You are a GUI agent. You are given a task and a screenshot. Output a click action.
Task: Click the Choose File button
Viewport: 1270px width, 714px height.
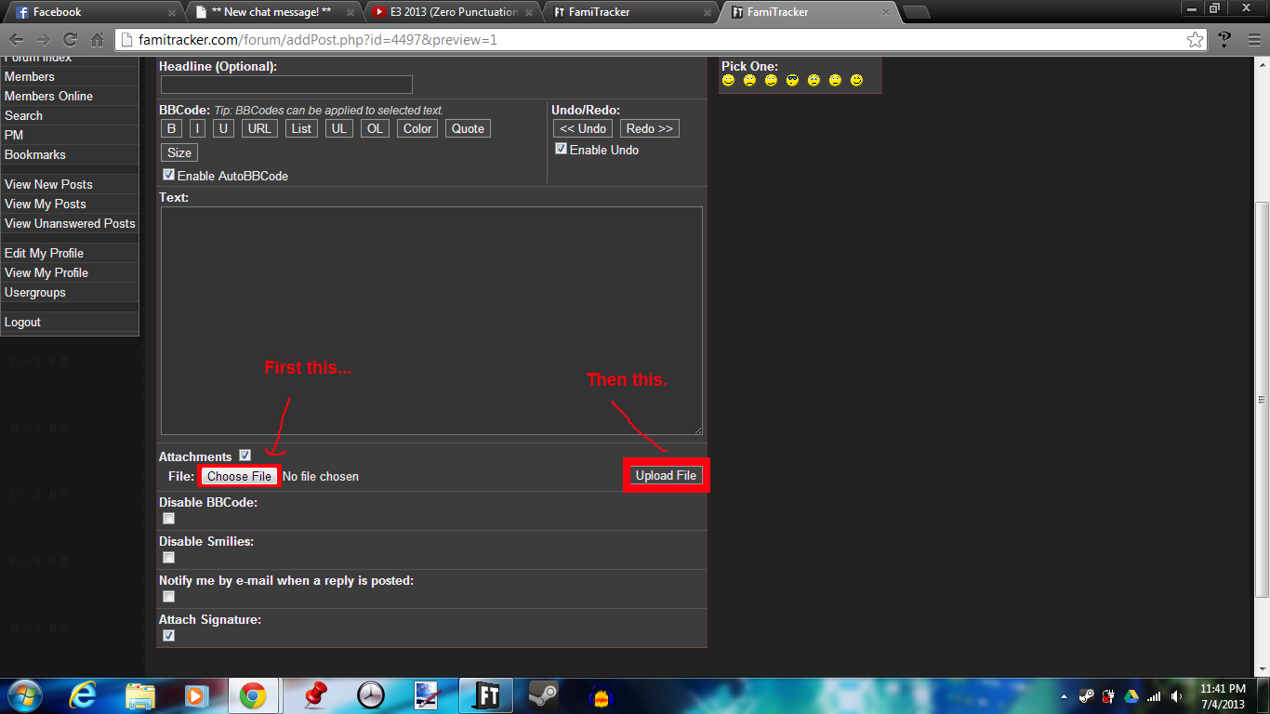click(x=239, y=476)
